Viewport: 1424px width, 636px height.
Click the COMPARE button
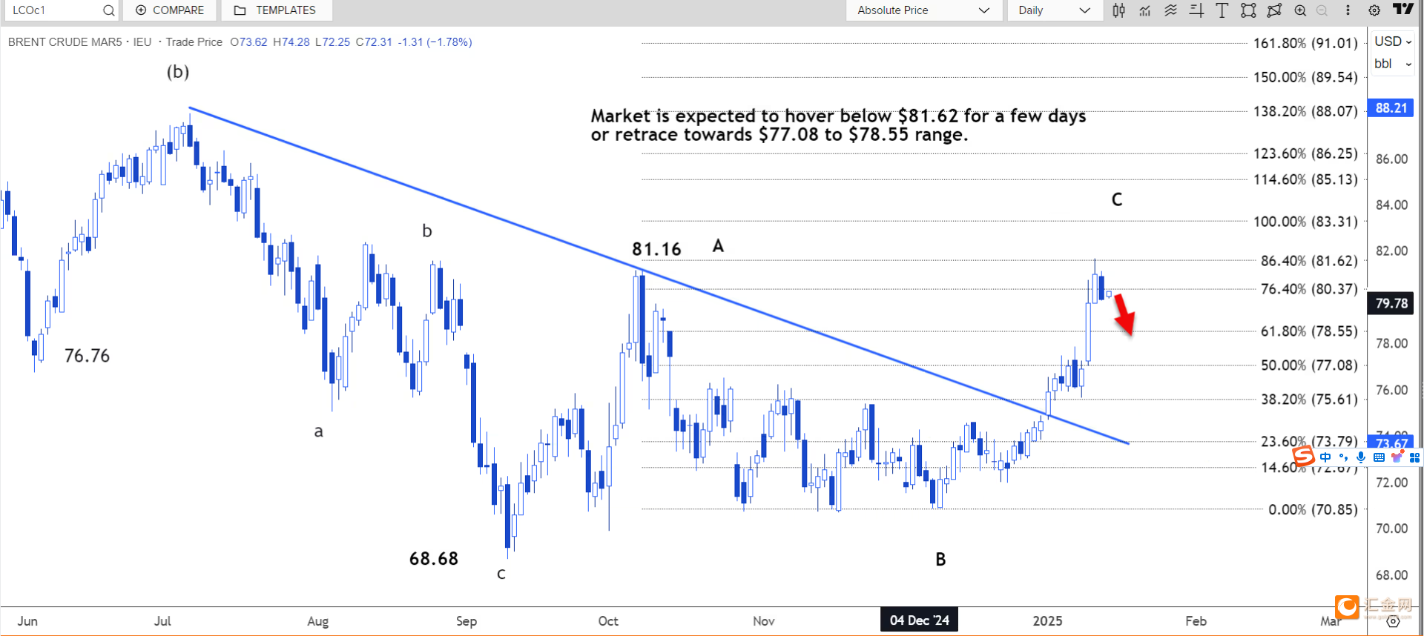coord(170,10)
